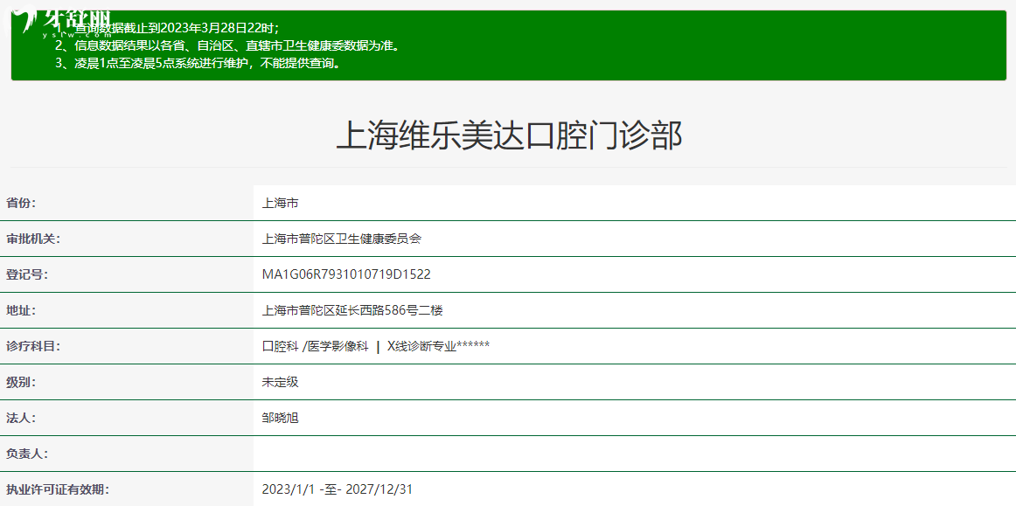Click notice line about 2023年3月28日22时 data cutoff
This screenshot has width=1016, height=506.
167,28
